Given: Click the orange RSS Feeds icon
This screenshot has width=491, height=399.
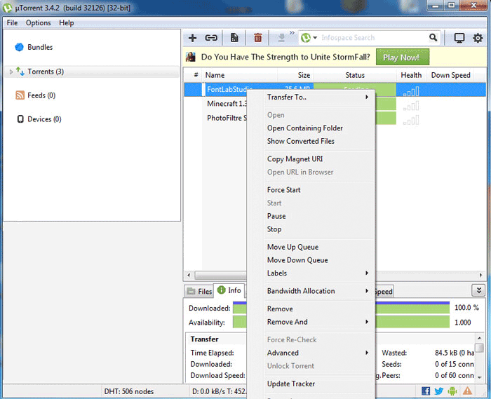Looking at the screenshot, I should click(20, 95).
